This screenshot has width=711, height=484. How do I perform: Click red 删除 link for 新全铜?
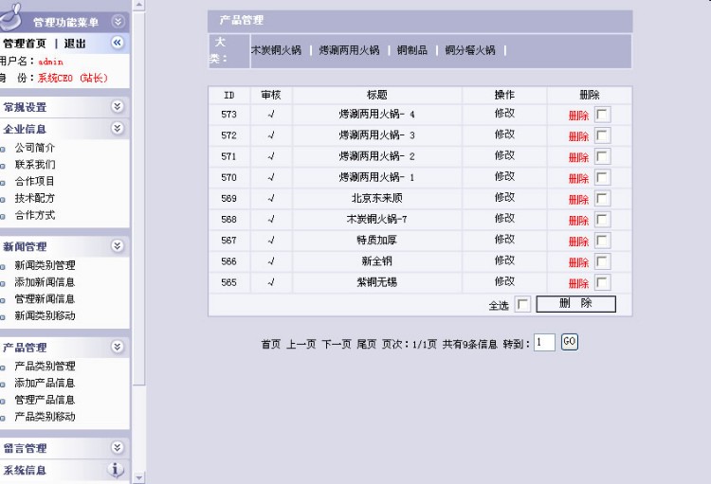pos(578,262)
